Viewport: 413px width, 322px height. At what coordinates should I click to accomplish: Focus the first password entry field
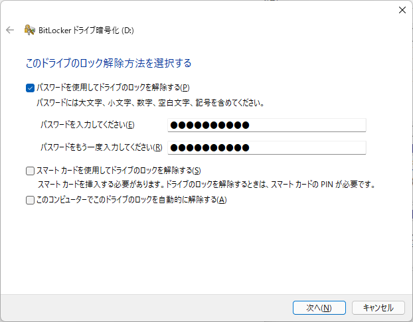[267, 125]
